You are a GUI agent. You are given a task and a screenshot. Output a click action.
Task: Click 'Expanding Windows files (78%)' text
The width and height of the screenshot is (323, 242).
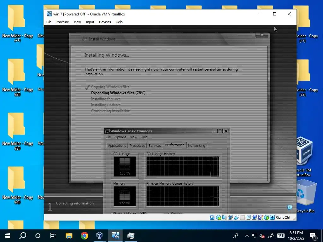click(x=119, y=93)
